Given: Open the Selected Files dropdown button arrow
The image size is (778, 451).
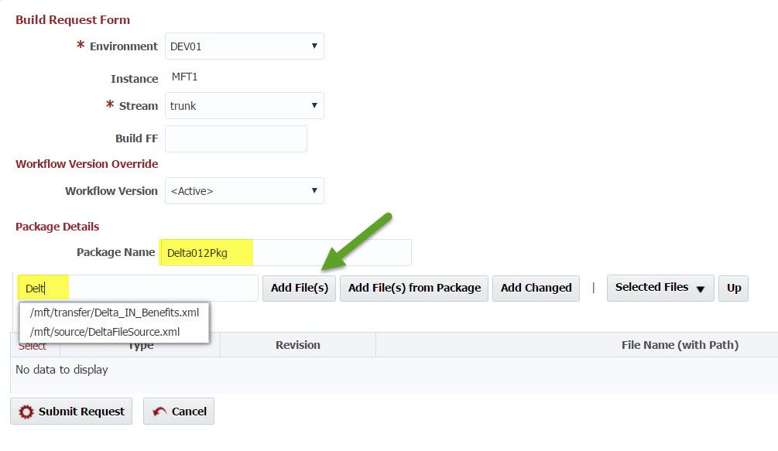Looking at the screenshot, I should (701, 289).
